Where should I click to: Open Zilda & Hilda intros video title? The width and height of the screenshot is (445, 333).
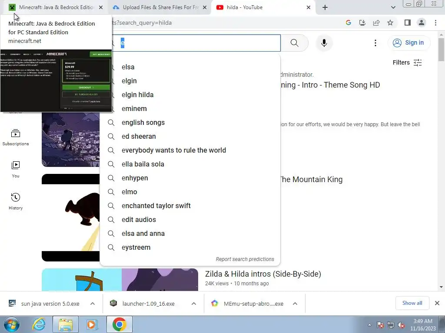click(x=263, y=274)
